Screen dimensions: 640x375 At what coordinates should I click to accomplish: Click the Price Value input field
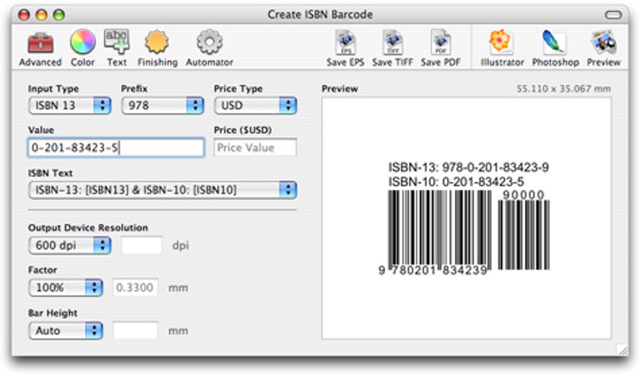[255, 147]
